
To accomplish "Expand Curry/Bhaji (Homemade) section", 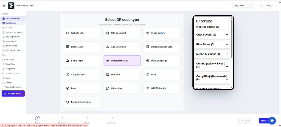I will pyautogui.click(x=212, y=78).
